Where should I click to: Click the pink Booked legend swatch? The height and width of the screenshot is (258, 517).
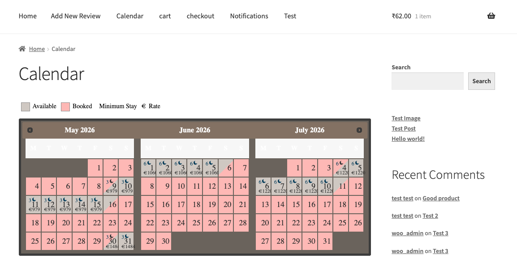[x=65, y=106]
